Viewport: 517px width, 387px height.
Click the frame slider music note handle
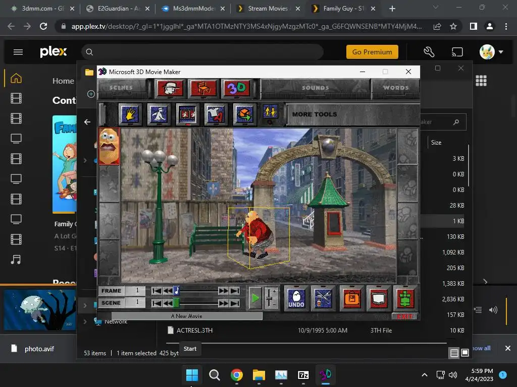(177, 291)
